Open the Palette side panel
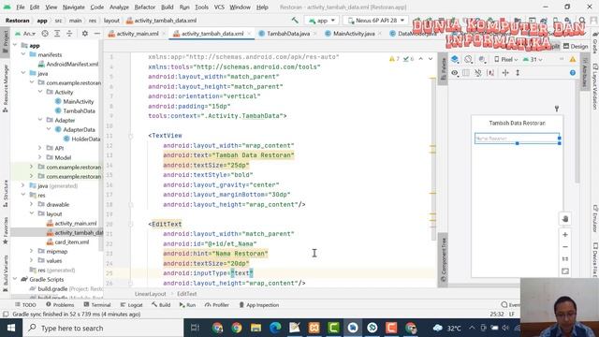This screenshot has width=599, height=337. [443, 68]
